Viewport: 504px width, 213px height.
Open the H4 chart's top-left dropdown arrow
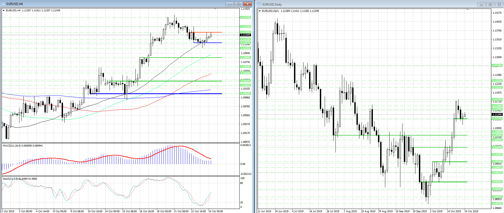point(4,10)
